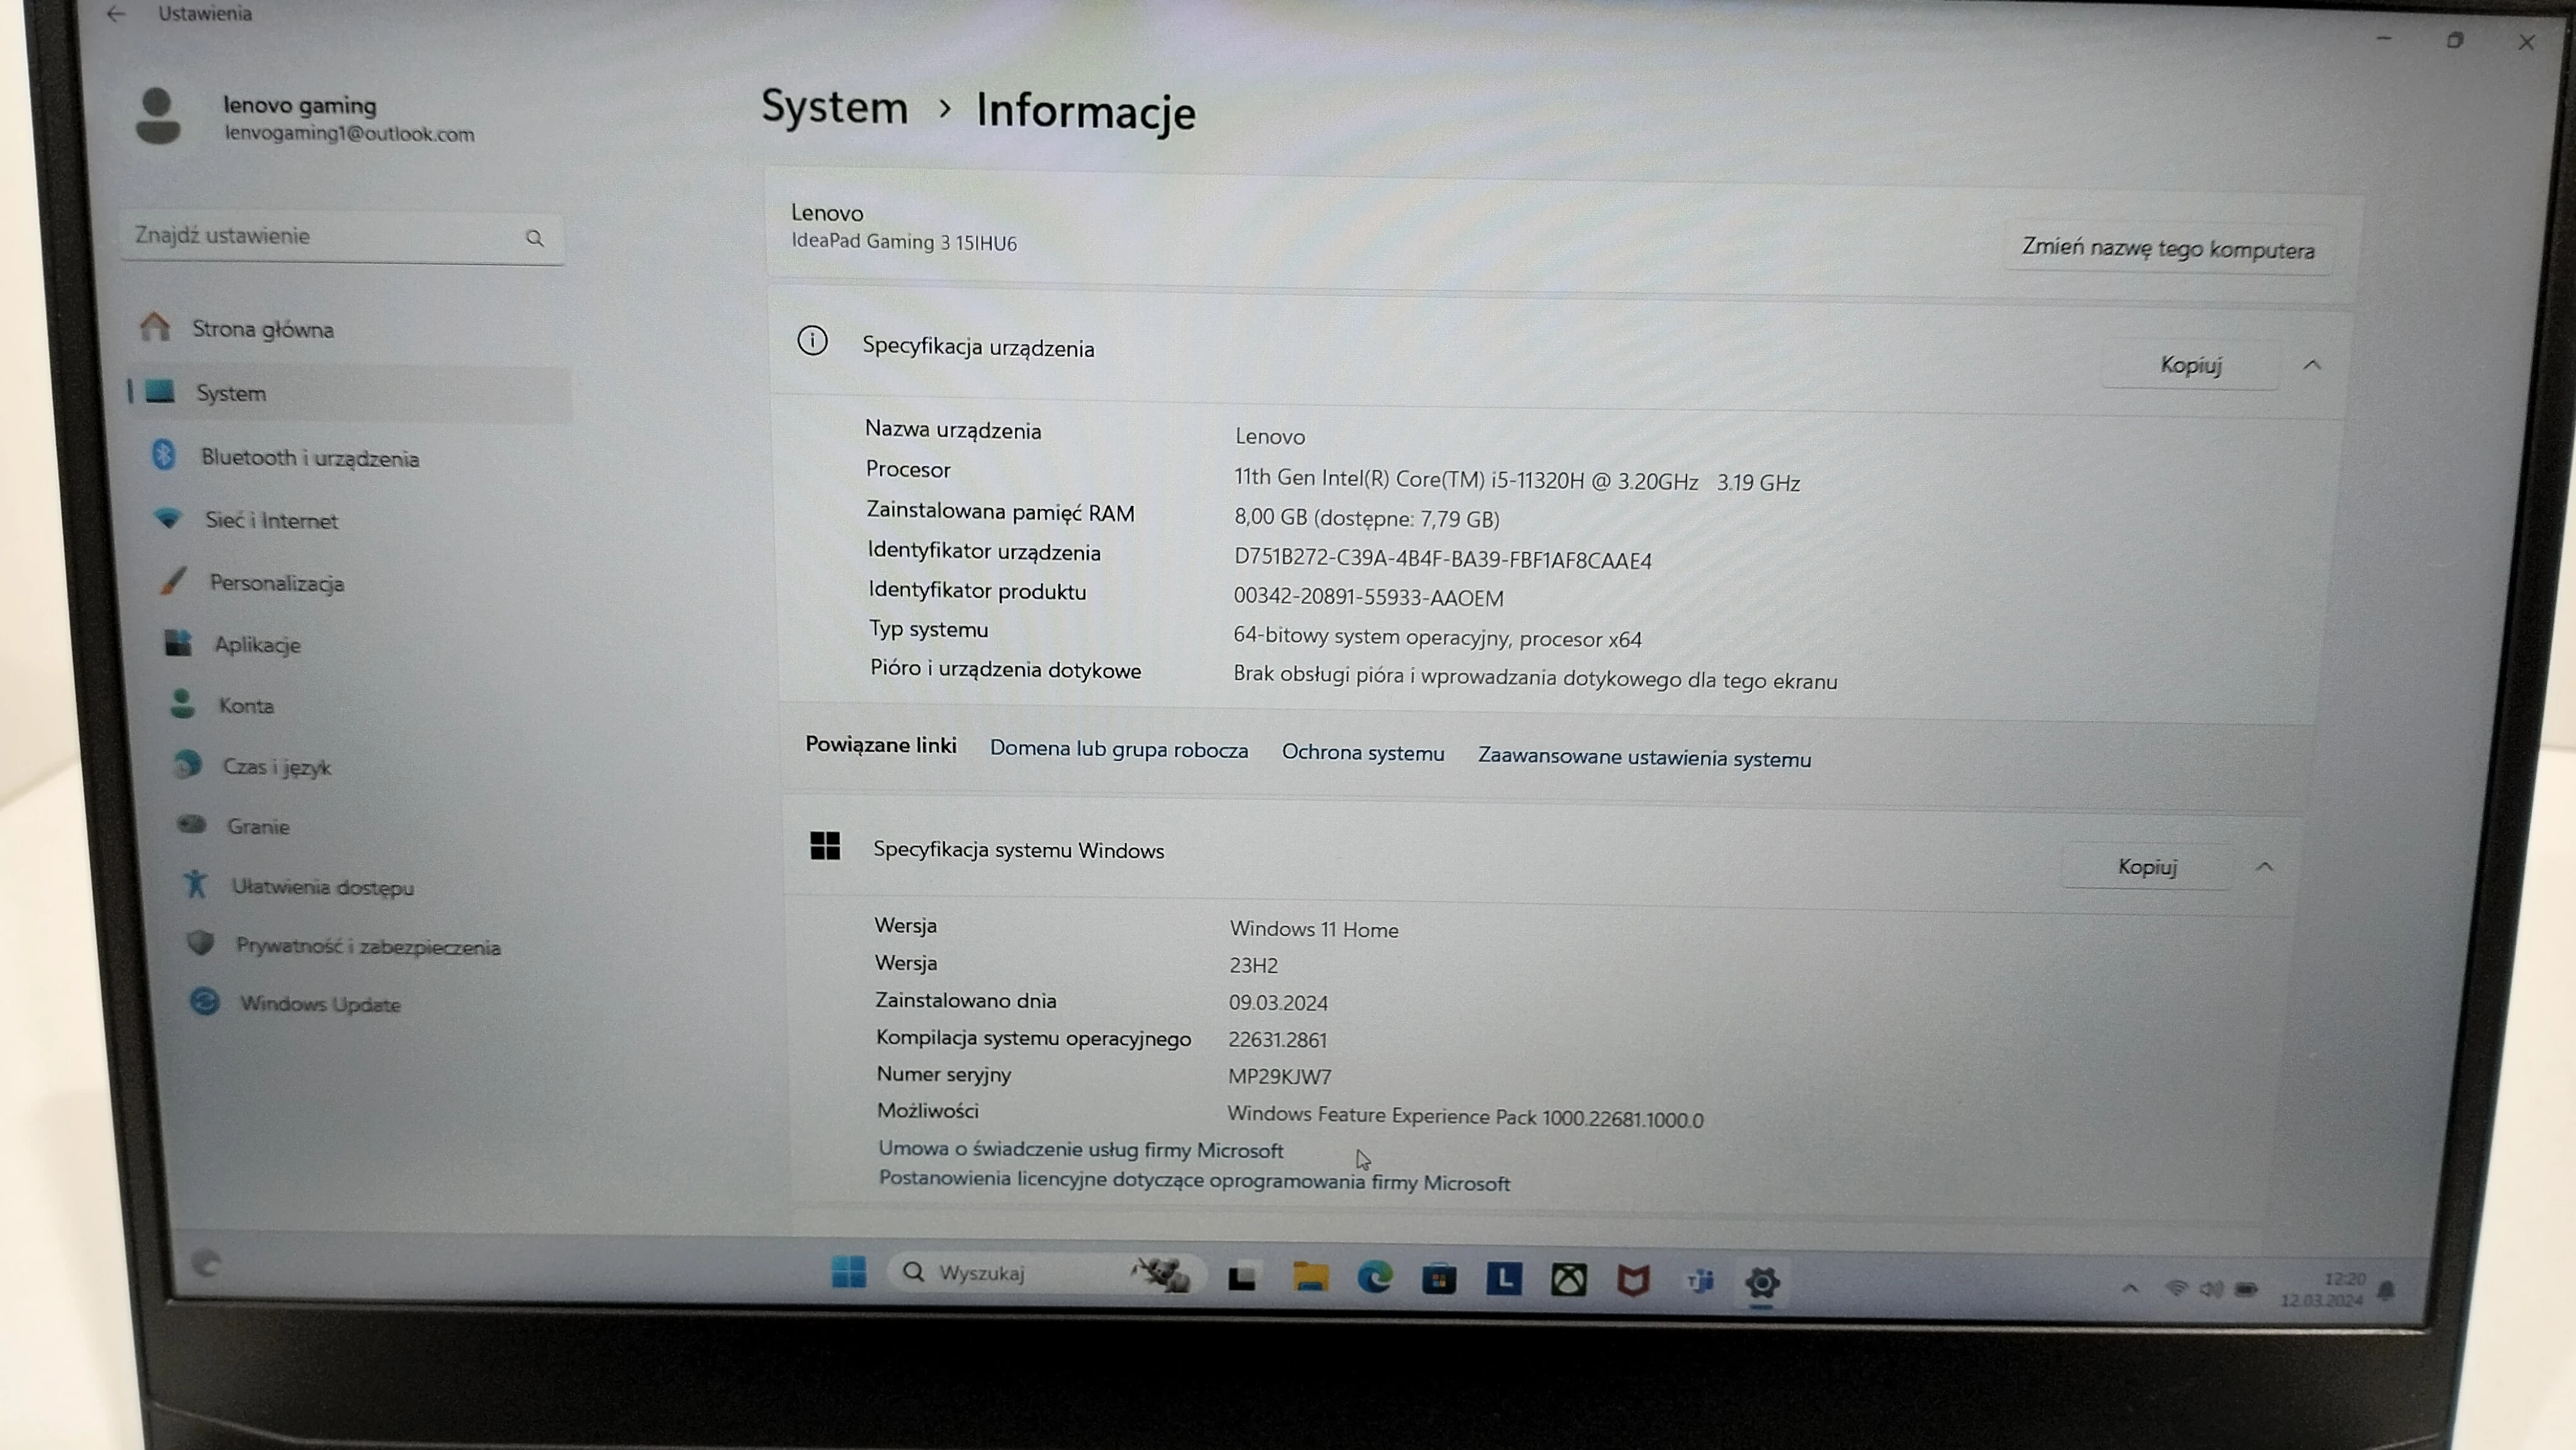Select the IdeaPad Gaming 3 15IHU6 model text

click(x=903, y=242)
